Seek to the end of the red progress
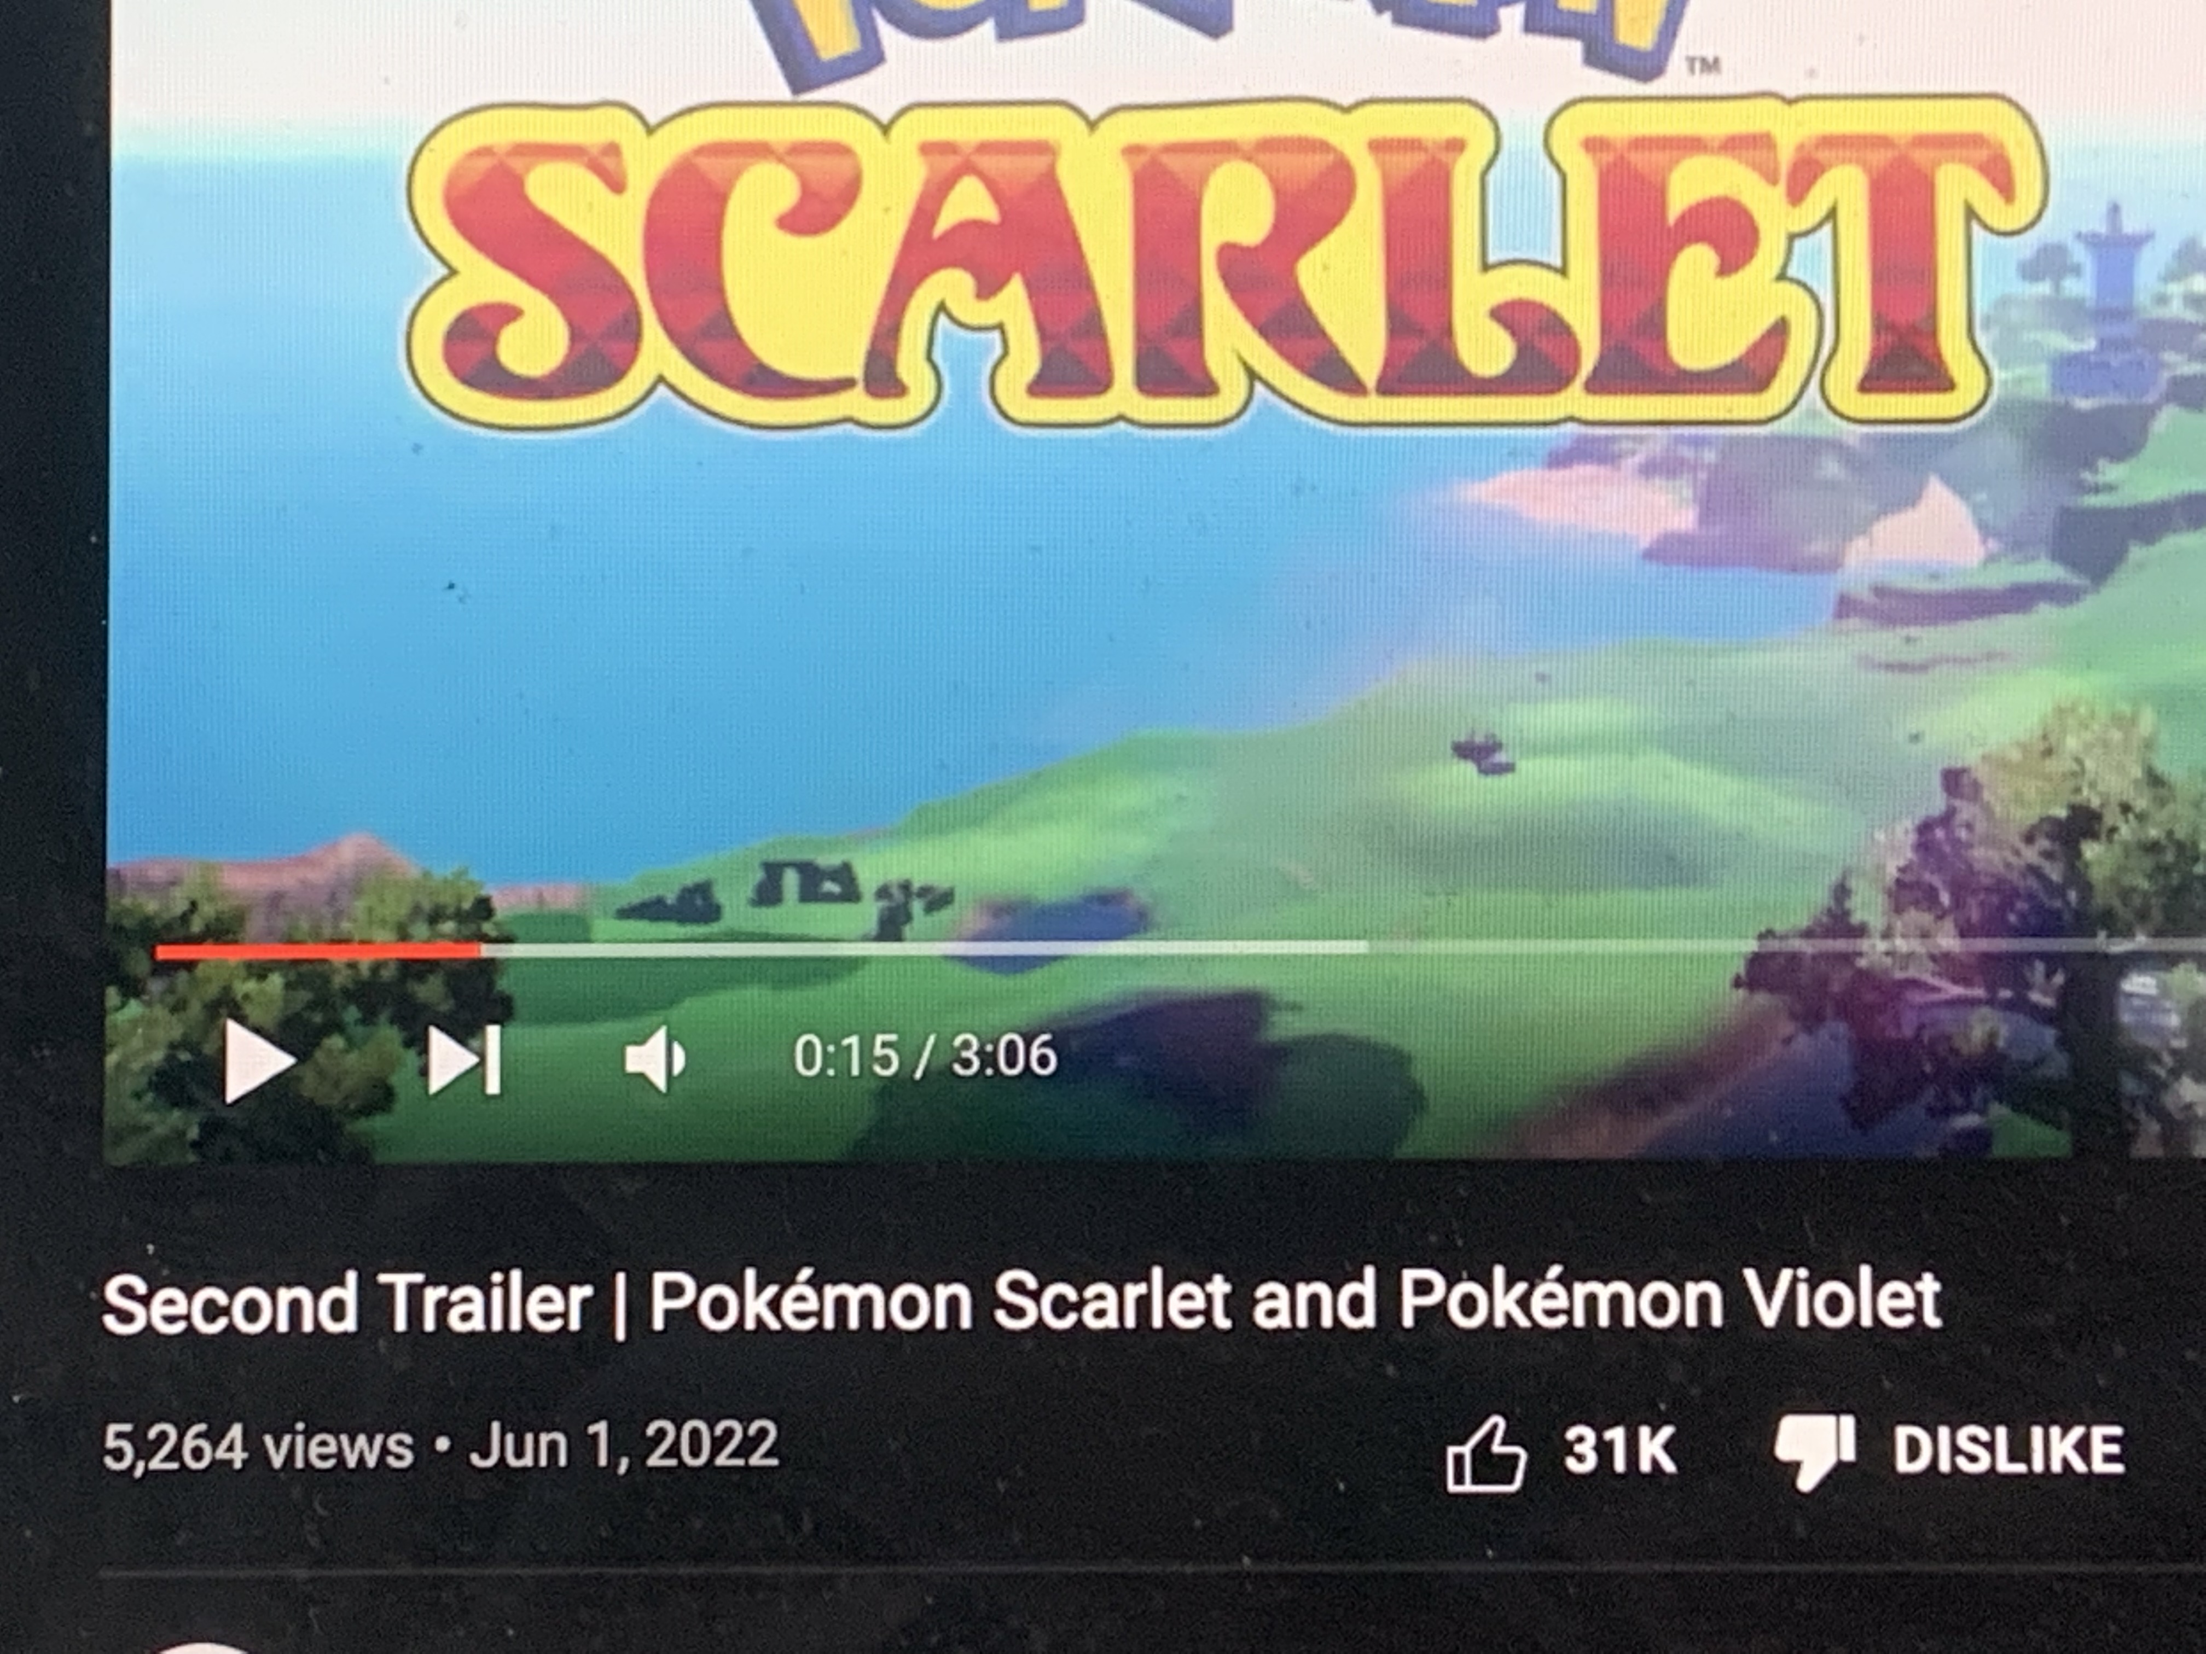Viewport: 2206px width, 1654px height. [479, 951]
